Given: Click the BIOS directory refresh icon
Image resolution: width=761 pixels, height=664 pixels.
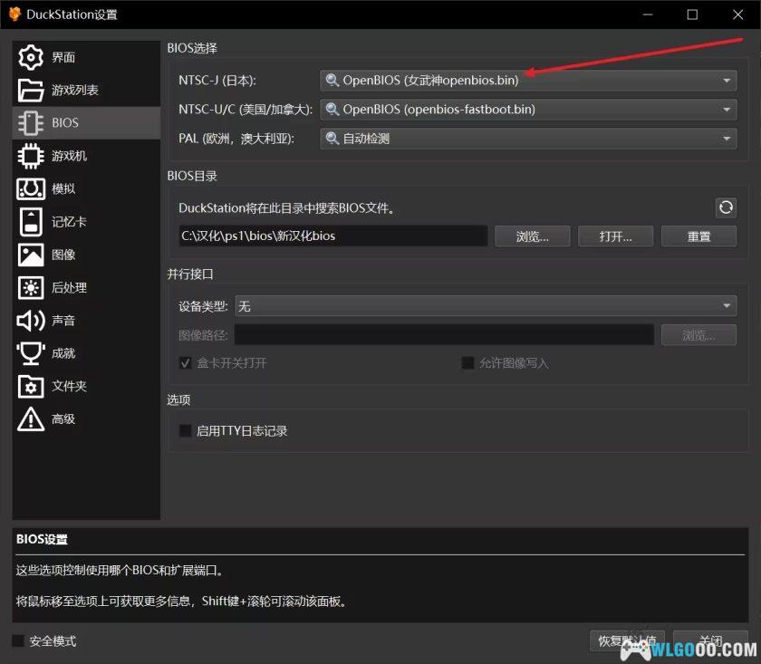Looking at the screenshot, I should (726, 207).
